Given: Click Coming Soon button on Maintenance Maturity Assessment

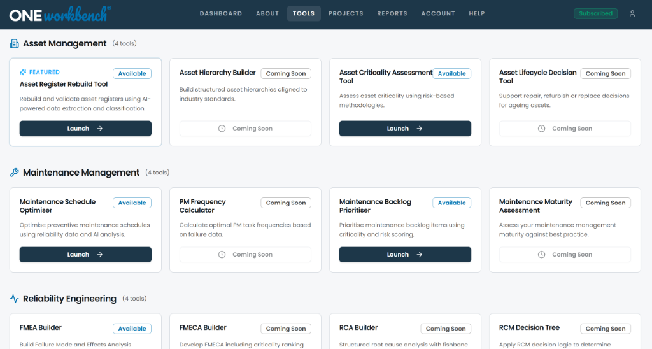Looking at the screenshot, I should click(x=565, y=255).
